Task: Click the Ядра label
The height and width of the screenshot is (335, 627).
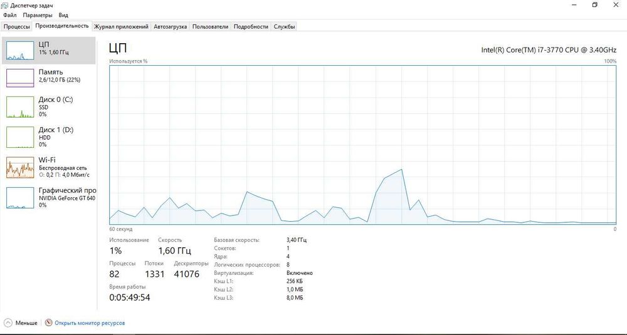Action: click(221, 257)
